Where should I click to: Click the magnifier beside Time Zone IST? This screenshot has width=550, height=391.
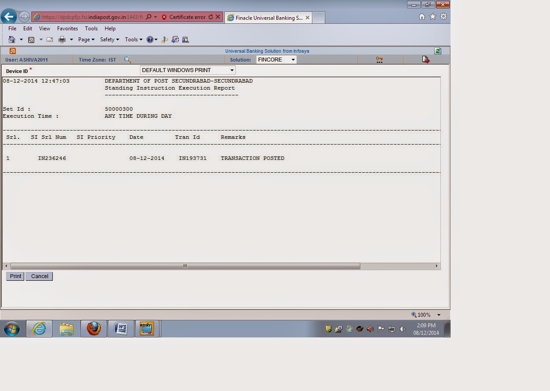(x=127, y=60)
